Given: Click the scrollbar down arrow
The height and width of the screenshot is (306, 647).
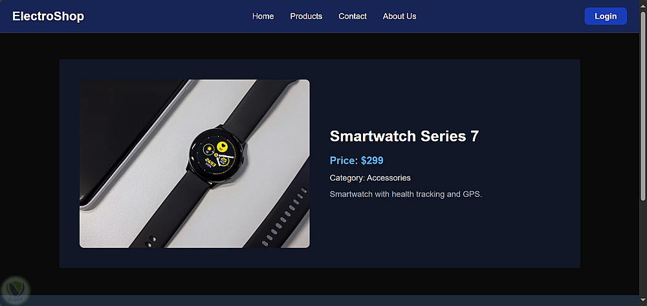Looking at the screenshot, I should point(643,301).
